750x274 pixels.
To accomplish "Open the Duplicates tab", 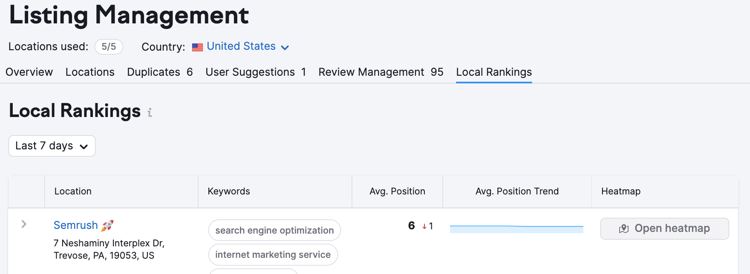I will 160,72.
